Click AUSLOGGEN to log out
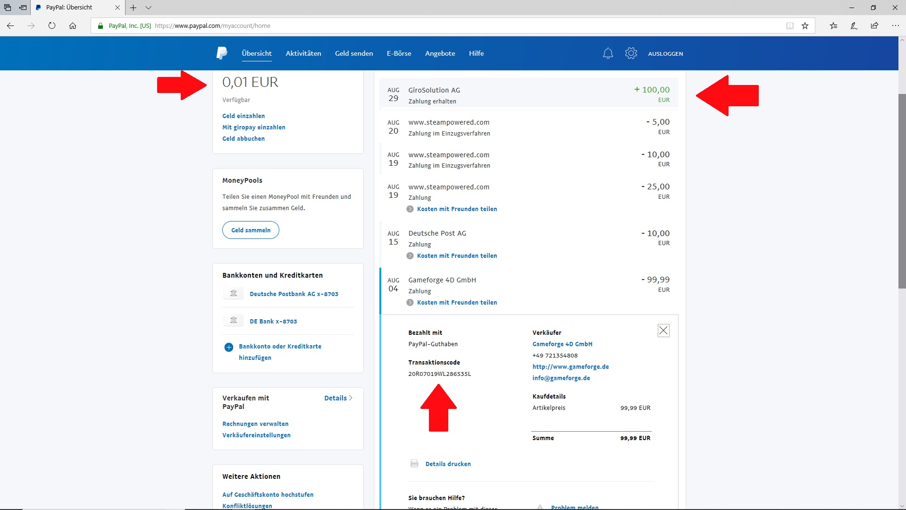 click(x=665, y=54)
